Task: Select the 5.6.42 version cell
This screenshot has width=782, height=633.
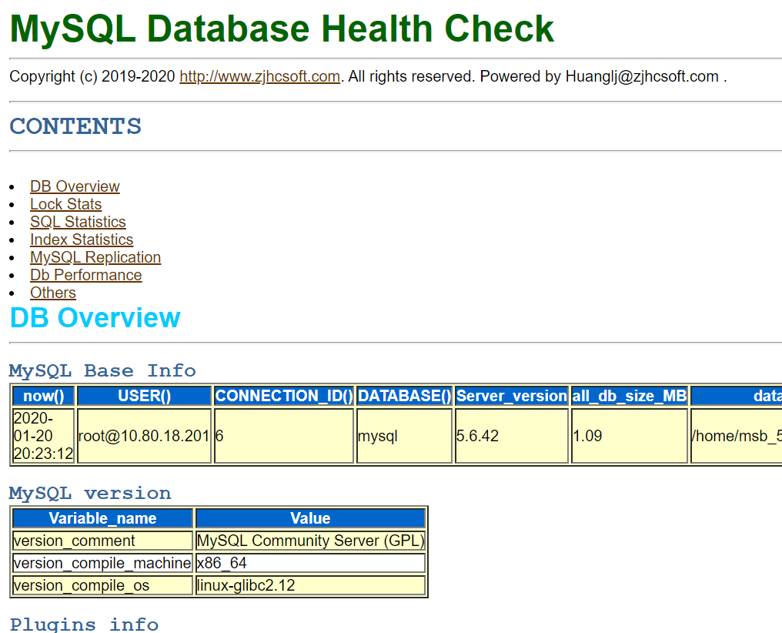Action: pyautogui.click(x=512, y=436)
